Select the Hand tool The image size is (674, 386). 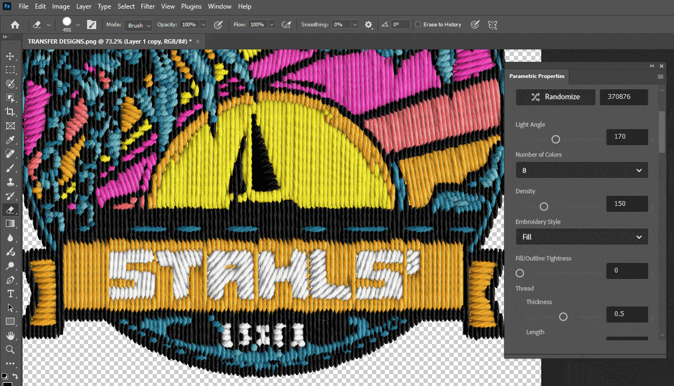(x=10, y=335)
